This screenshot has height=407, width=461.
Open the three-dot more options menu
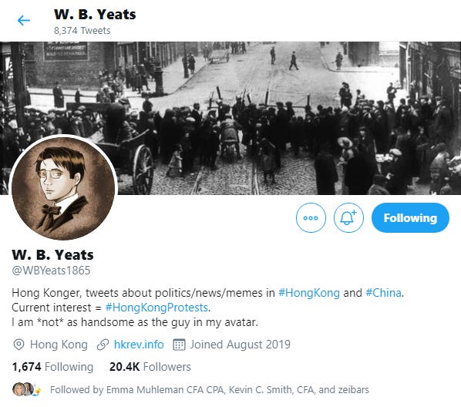[311, 217]
